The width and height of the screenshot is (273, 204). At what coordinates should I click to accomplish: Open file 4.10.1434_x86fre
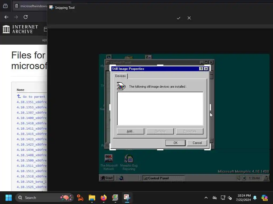32,150
